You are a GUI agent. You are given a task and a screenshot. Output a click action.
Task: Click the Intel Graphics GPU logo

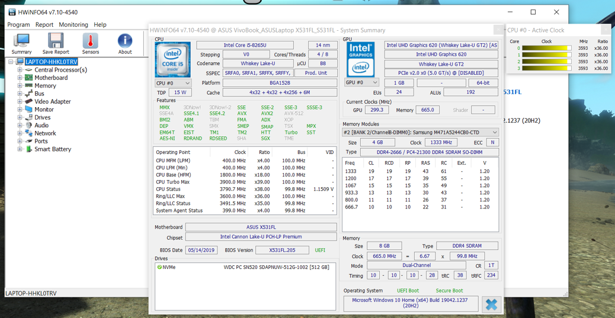360,59
